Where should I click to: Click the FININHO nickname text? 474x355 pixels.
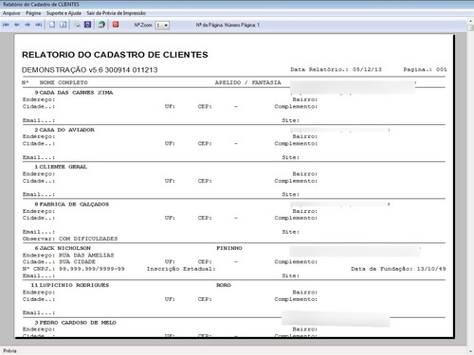pyautogui.click(x=229, y=248)
